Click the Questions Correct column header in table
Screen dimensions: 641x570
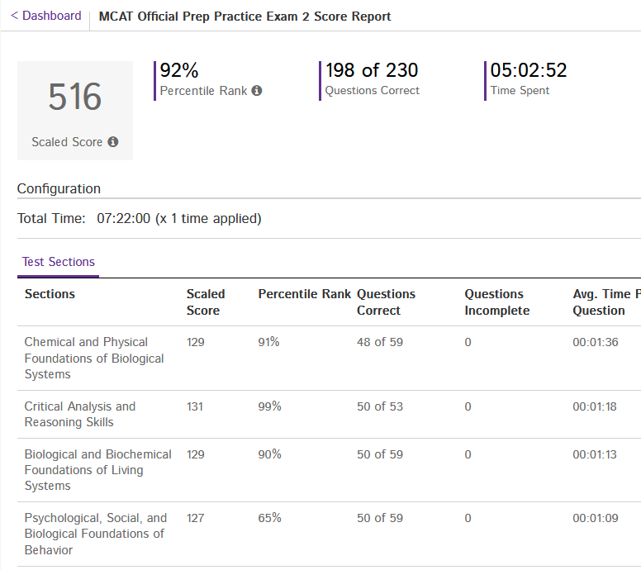[x=386, y=302]
